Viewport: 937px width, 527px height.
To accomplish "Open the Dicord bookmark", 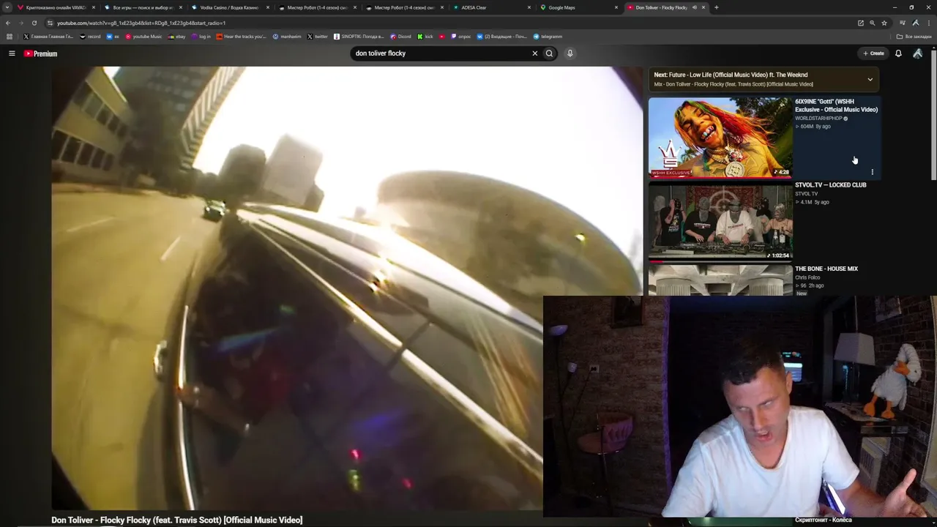I will (401, 37).
